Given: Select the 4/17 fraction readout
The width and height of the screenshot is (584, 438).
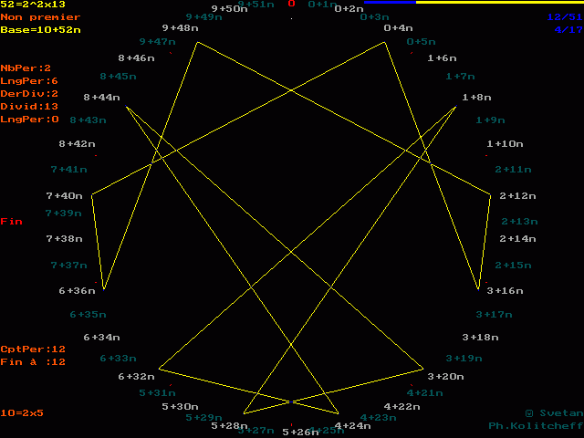Looking at the screenshot, I should (567, 30).
